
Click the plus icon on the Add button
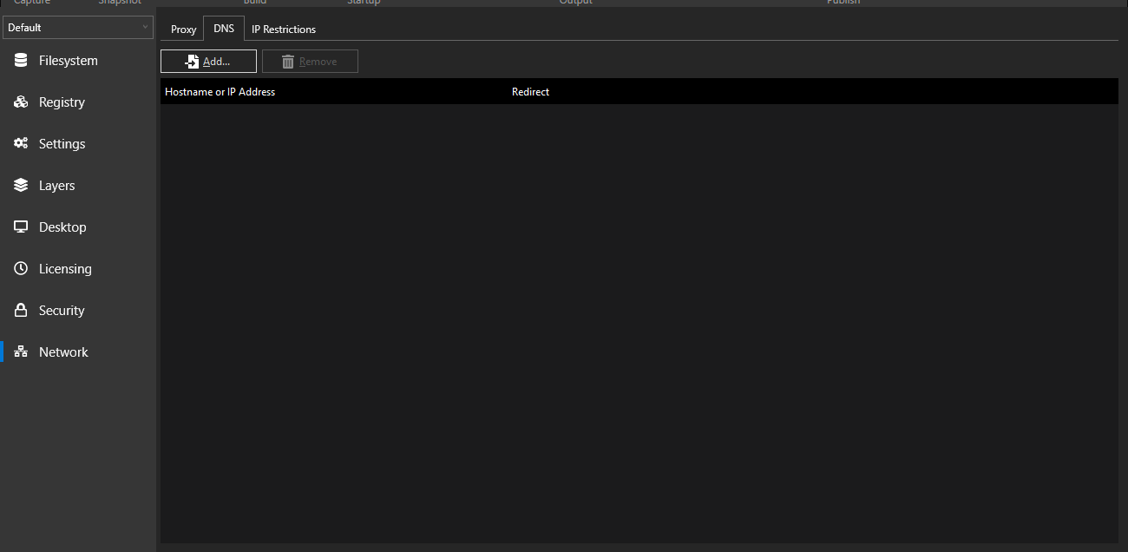coord(191,61)
